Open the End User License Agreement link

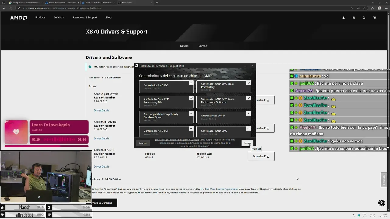click(x=221, y=189)
